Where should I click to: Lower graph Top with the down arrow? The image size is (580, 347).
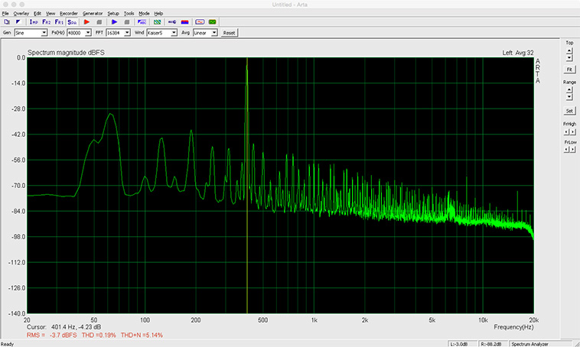coord(569,58)
